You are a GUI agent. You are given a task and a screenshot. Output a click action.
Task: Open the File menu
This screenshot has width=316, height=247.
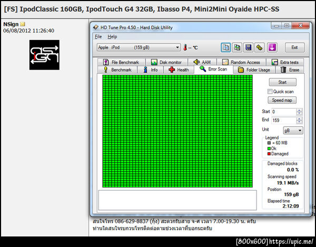point(98,37)
